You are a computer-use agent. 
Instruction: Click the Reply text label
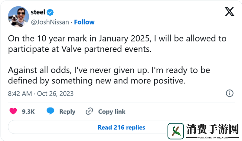point(67,112)
